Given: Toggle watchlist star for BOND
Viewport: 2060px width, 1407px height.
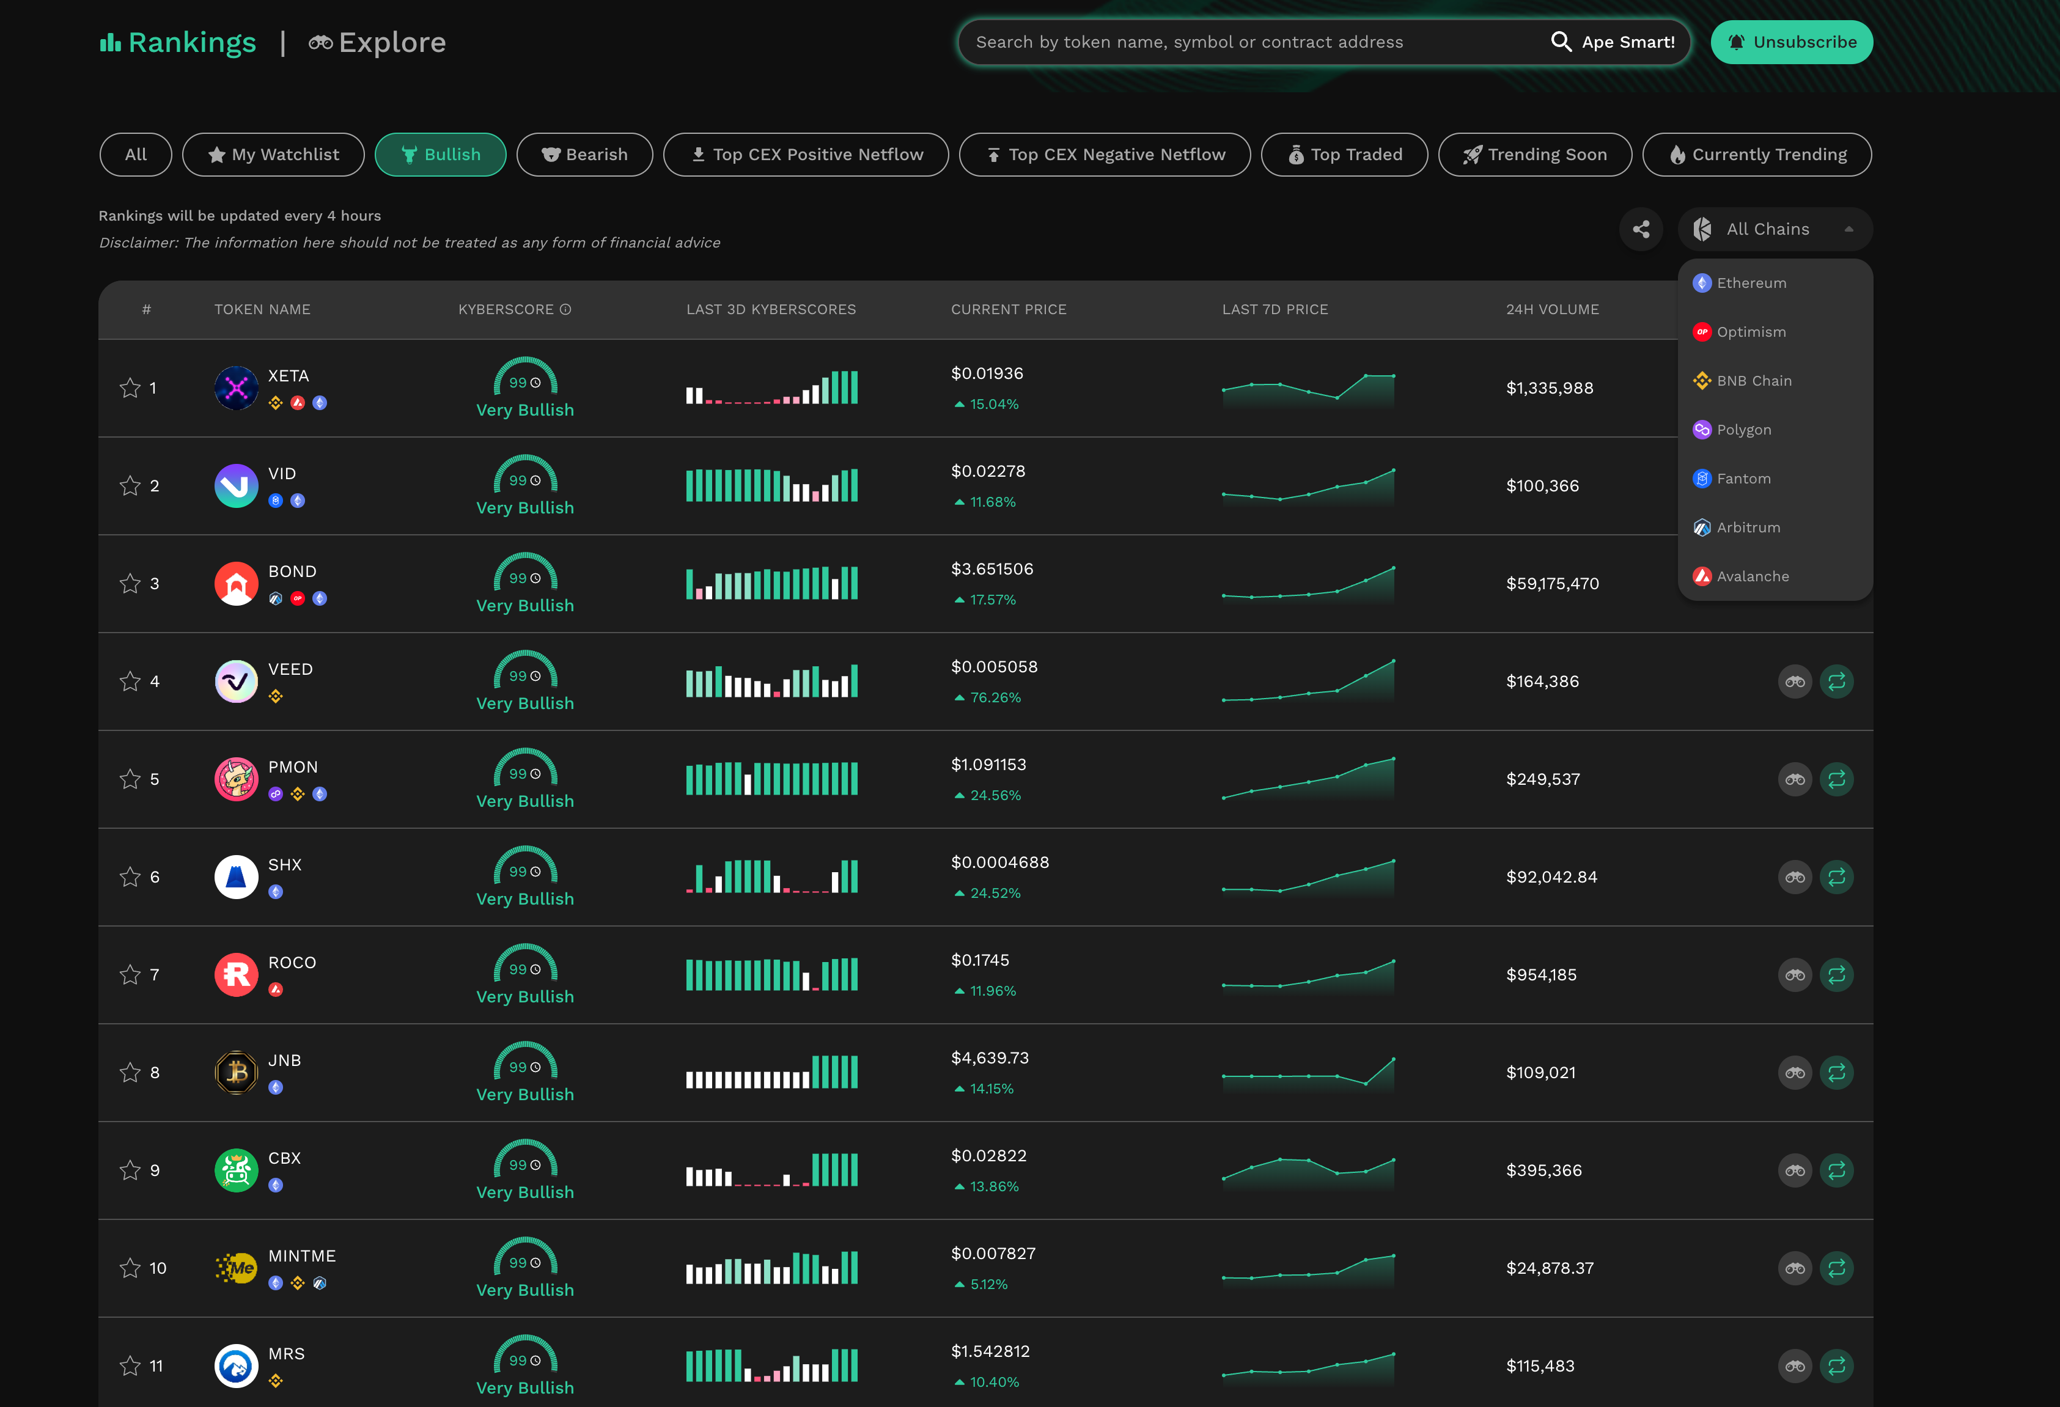Looking at the screenshot, I should [130, 583].
